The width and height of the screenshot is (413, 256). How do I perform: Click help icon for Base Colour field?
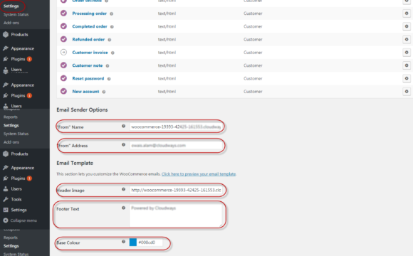[123, 242]
